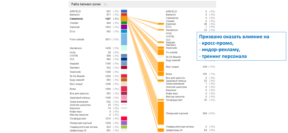Click the Paths between zones panel title
This screenshot has width=288, height=133.
click(x=86, y=4)
